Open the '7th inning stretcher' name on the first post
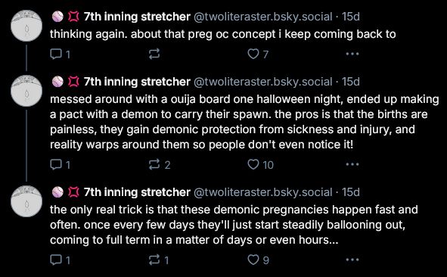The height and width of the screenshot is (277, 447). coord(137,17)
